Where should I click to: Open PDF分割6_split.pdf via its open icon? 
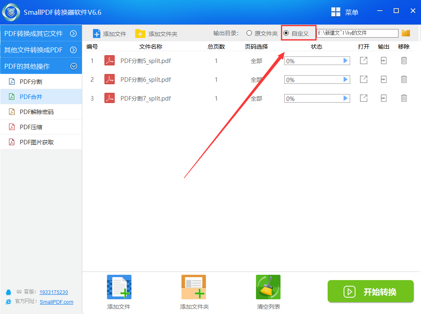pos(364,79)
